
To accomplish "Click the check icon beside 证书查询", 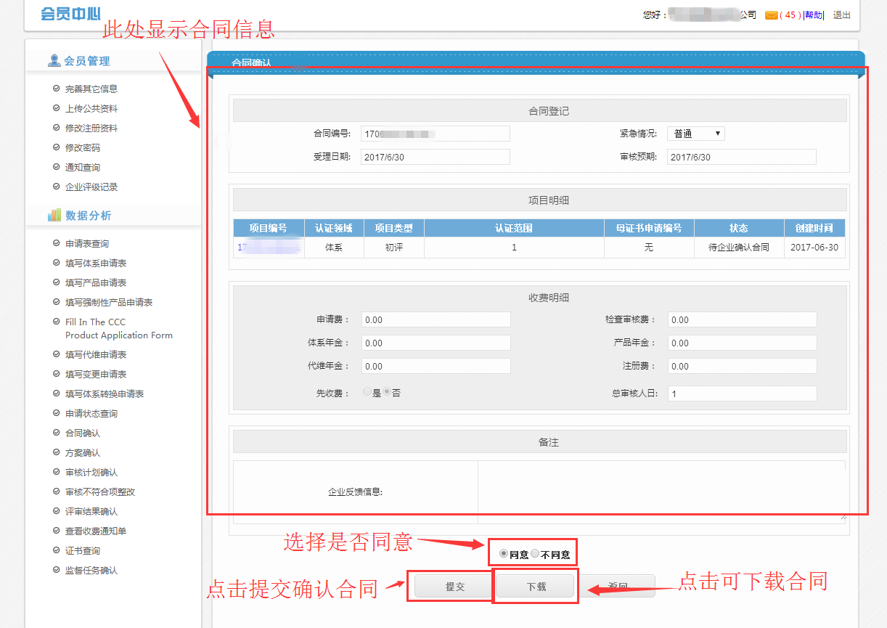I will click(x=57, y=550).
